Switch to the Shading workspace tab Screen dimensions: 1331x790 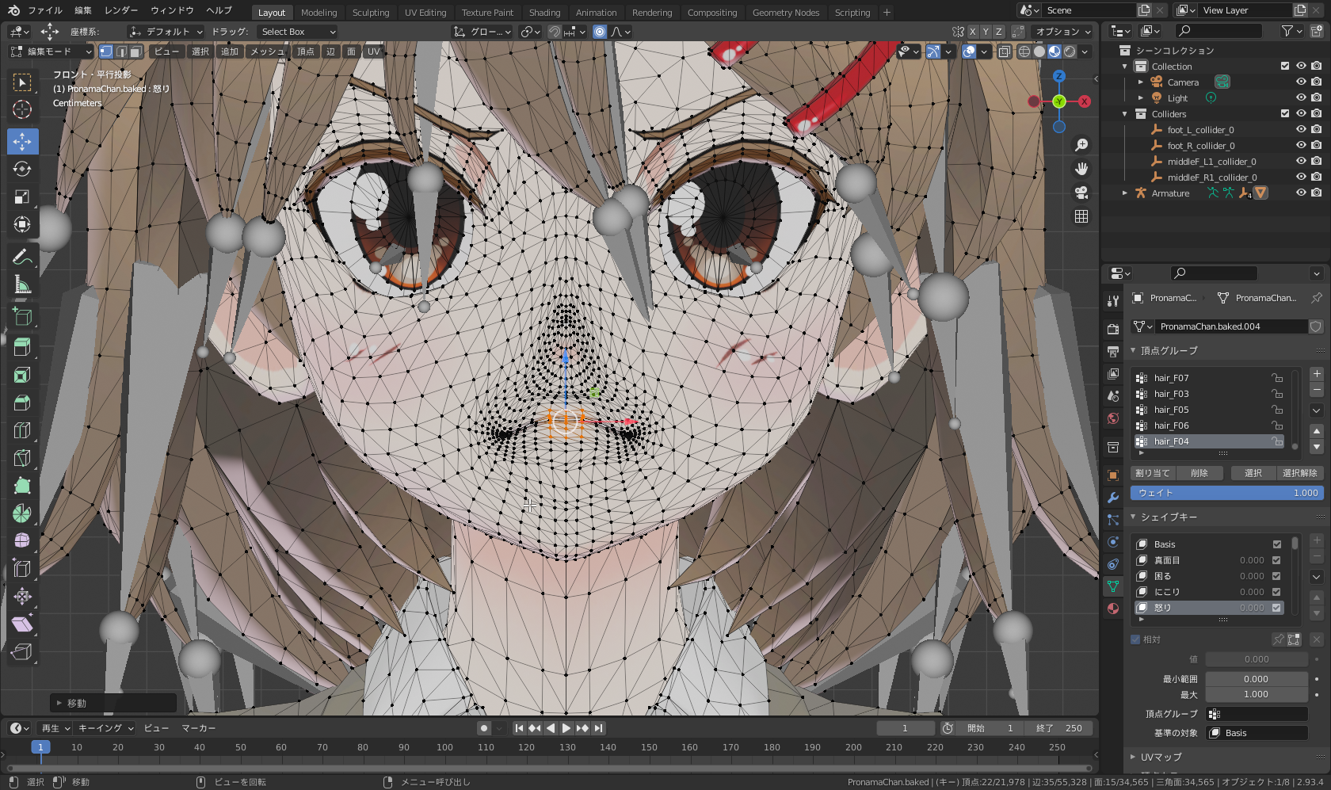click(544, 12)
